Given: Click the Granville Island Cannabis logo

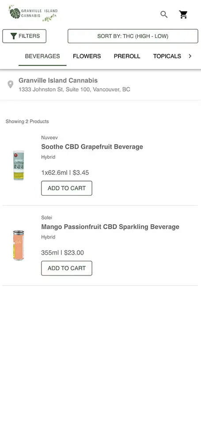Looking at the screenshot, I should tap(33, 13).
